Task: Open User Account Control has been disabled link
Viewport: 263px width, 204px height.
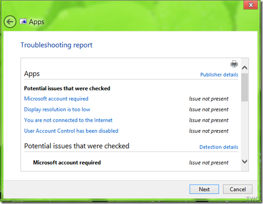Action: tap(71, 131)
